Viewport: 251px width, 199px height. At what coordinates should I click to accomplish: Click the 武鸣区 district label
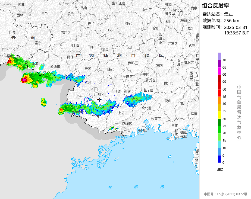click(x=133, y=63)
